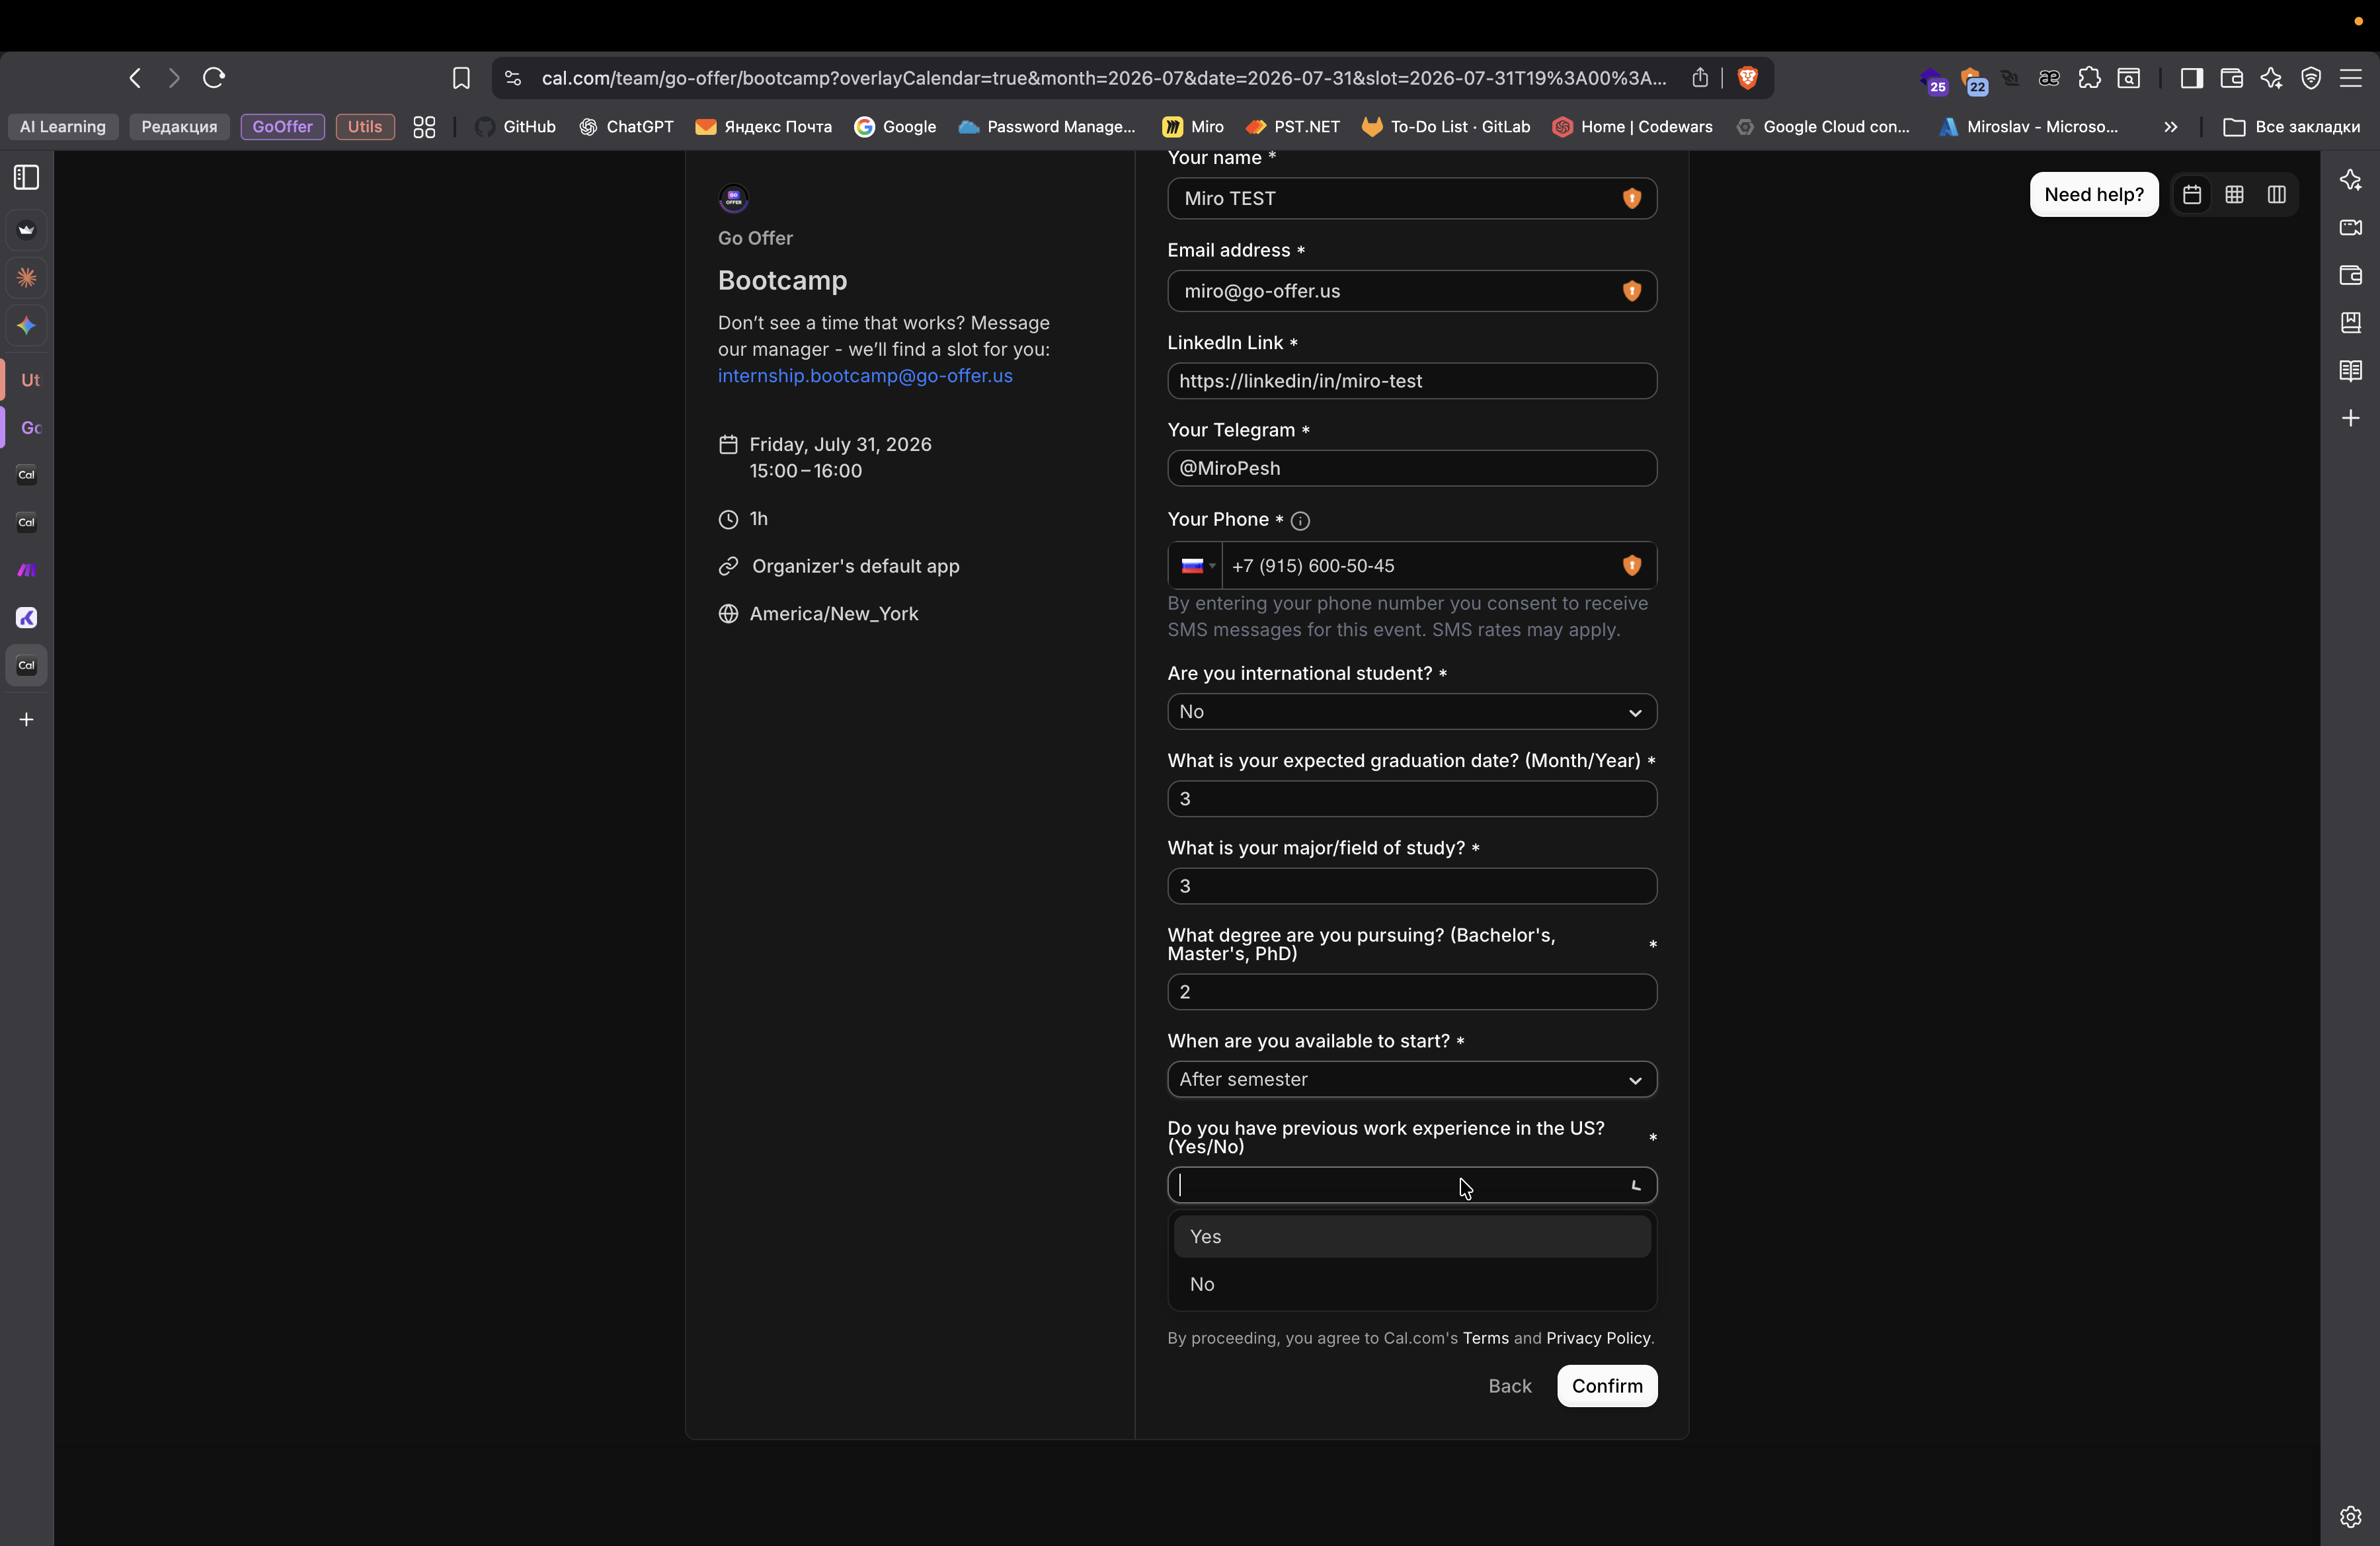Open sidebar settings gear icon
This screenshot has height=1546, width=2380.
pyautogui.click(x=2351, y=1517)
